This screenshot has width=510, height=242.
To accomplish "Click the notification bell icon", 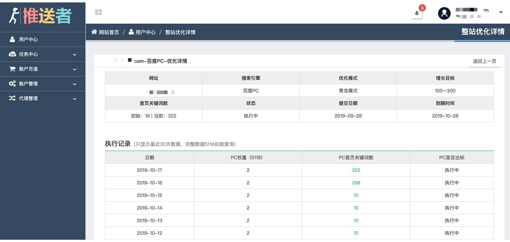I will [x=417, y=13].
